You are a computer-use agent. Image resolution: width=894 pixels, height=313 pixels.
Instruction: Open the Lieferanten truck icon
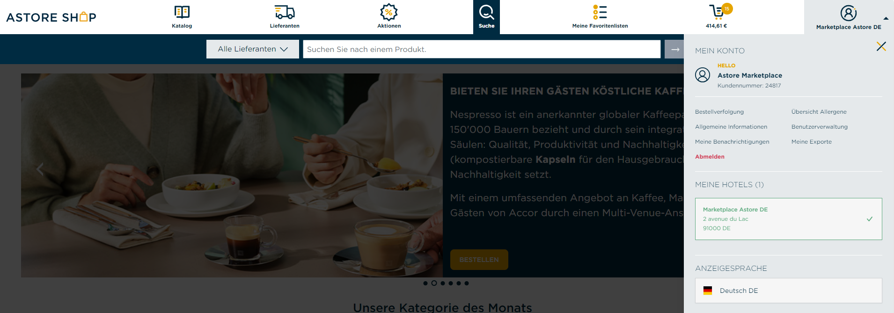(x=285, y=13)
